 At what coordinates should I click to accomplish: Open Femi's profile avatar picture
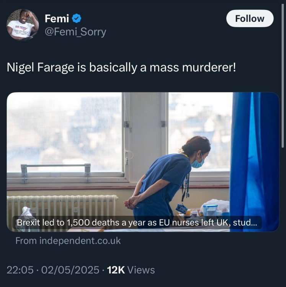coord(23,25)
